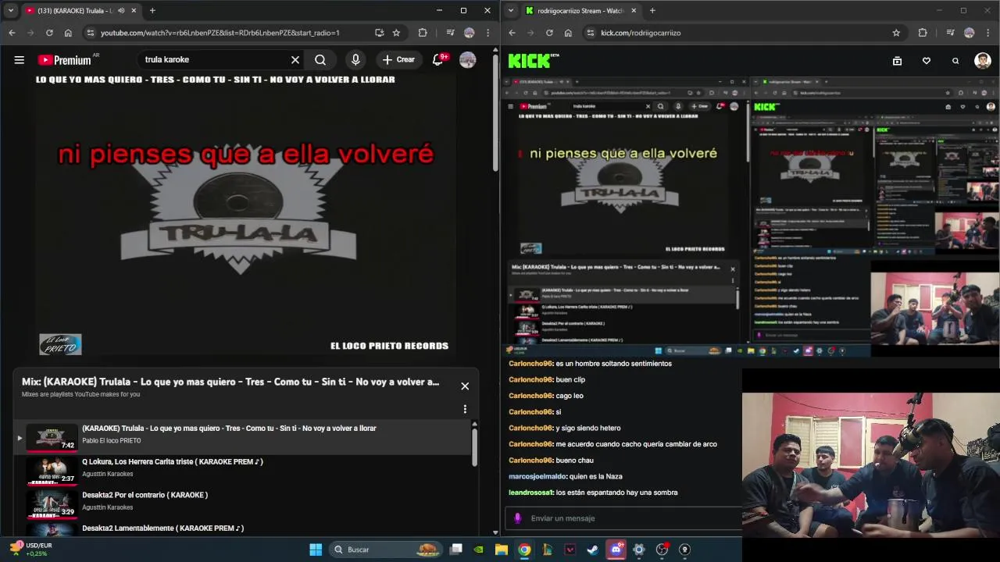This screenshot has width=1000, height=562.
Task: Open extensions puzzle icon in YouTube window
Action: coord(423,33)
